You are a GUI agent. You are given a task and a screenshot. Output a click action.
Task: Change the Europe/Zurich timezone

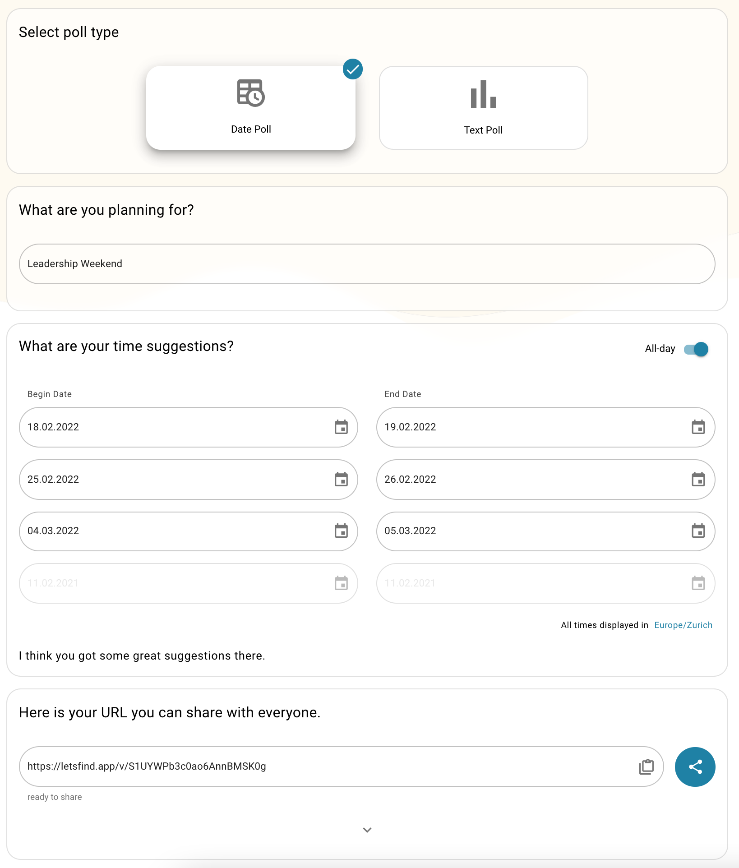(683, 625)
